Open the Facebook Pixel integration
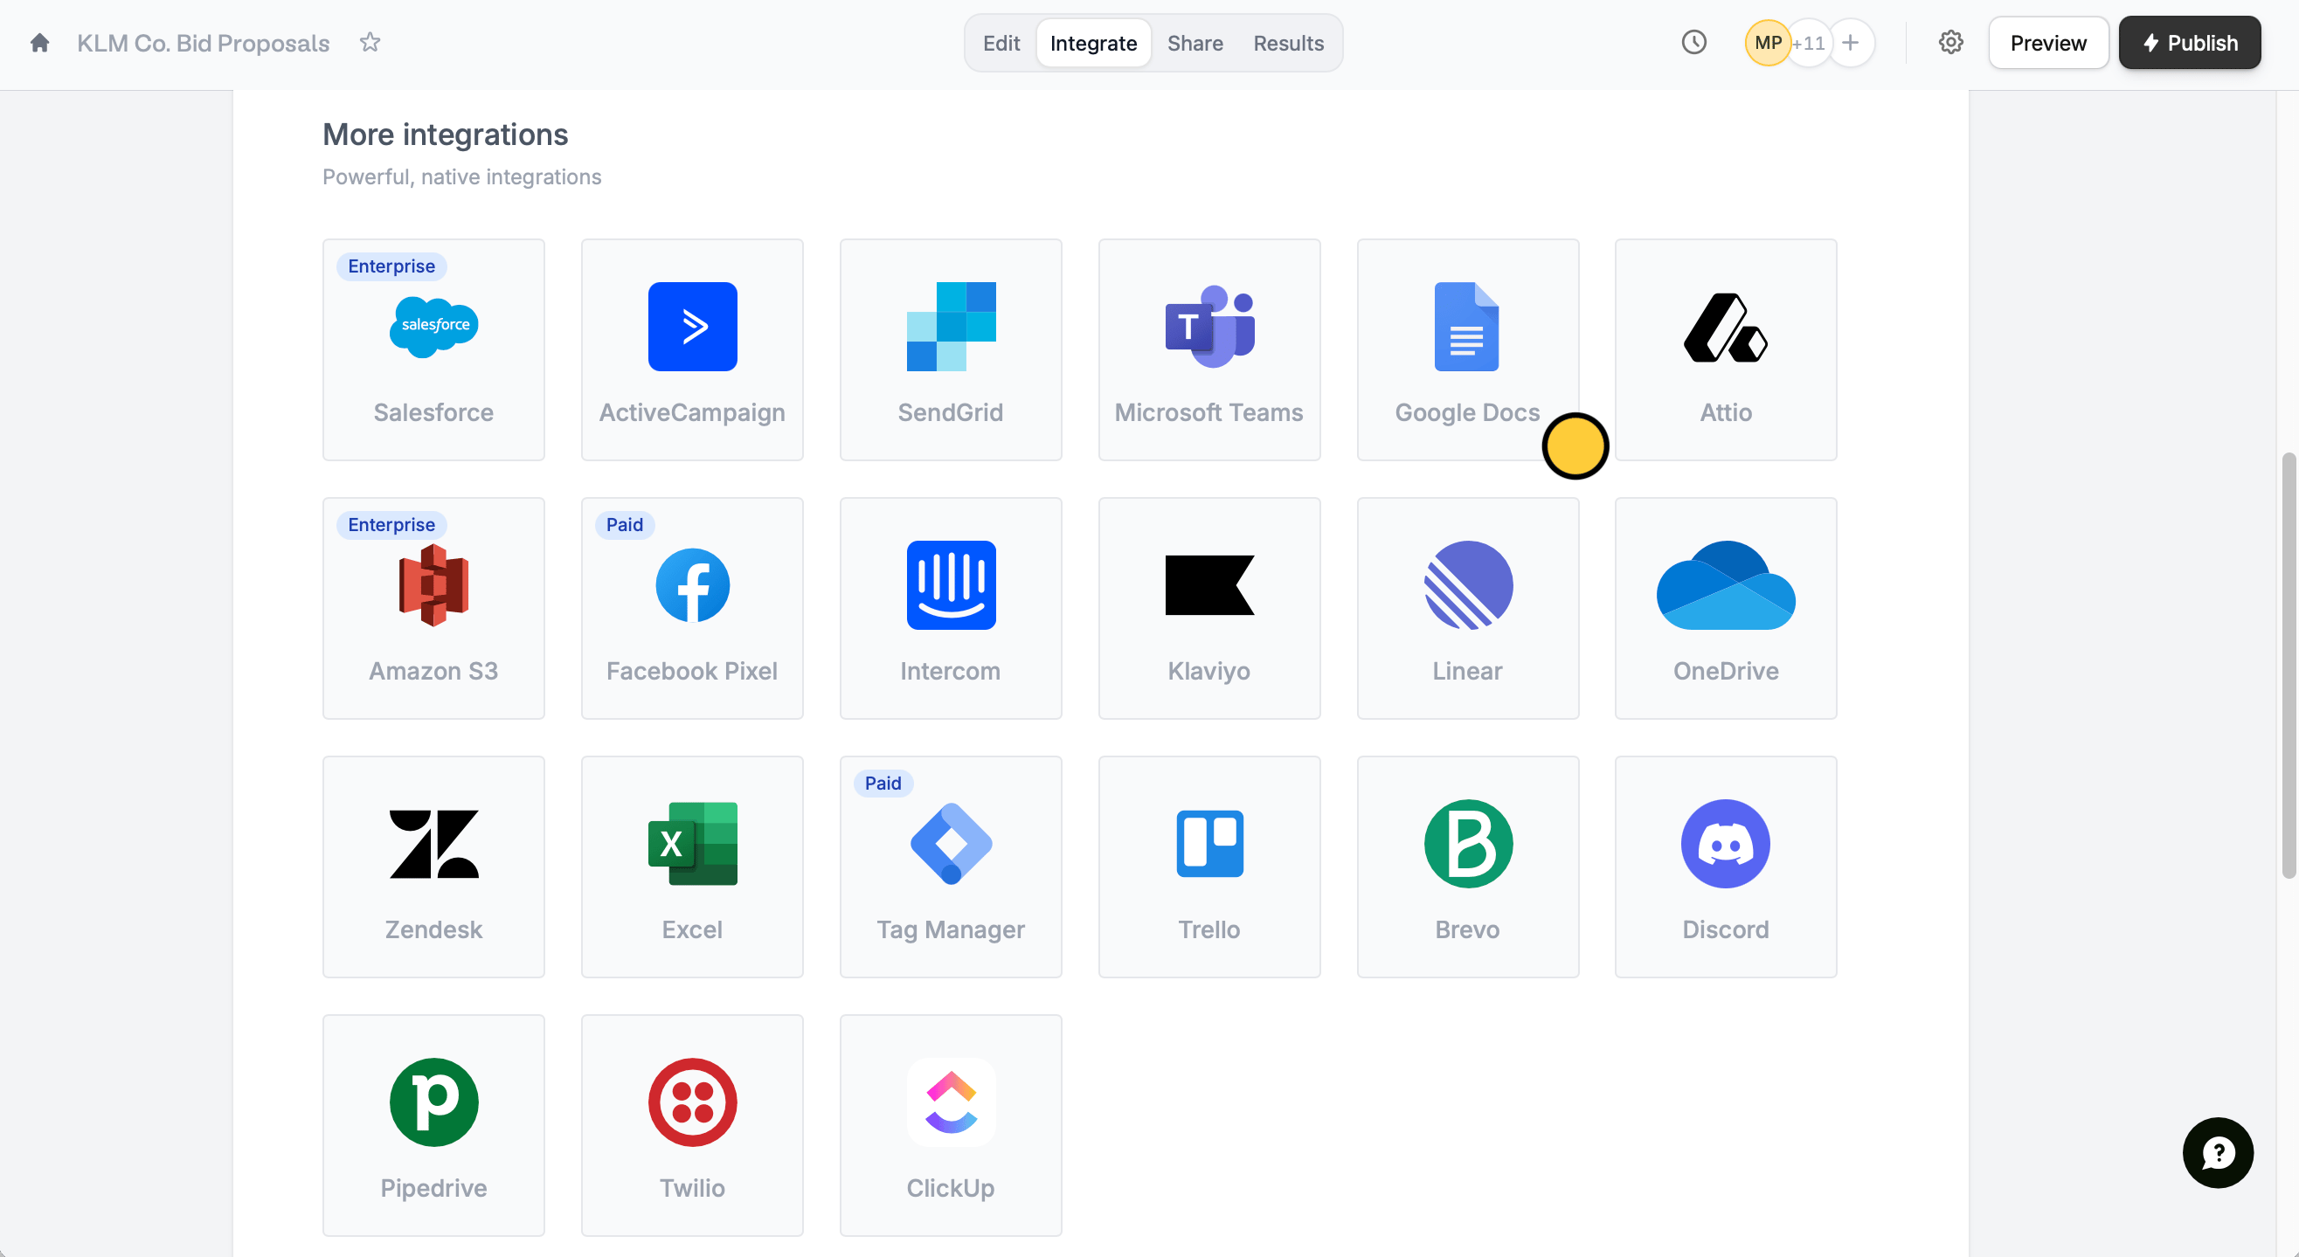The image size is (2299, 1257). coord(692,607)
